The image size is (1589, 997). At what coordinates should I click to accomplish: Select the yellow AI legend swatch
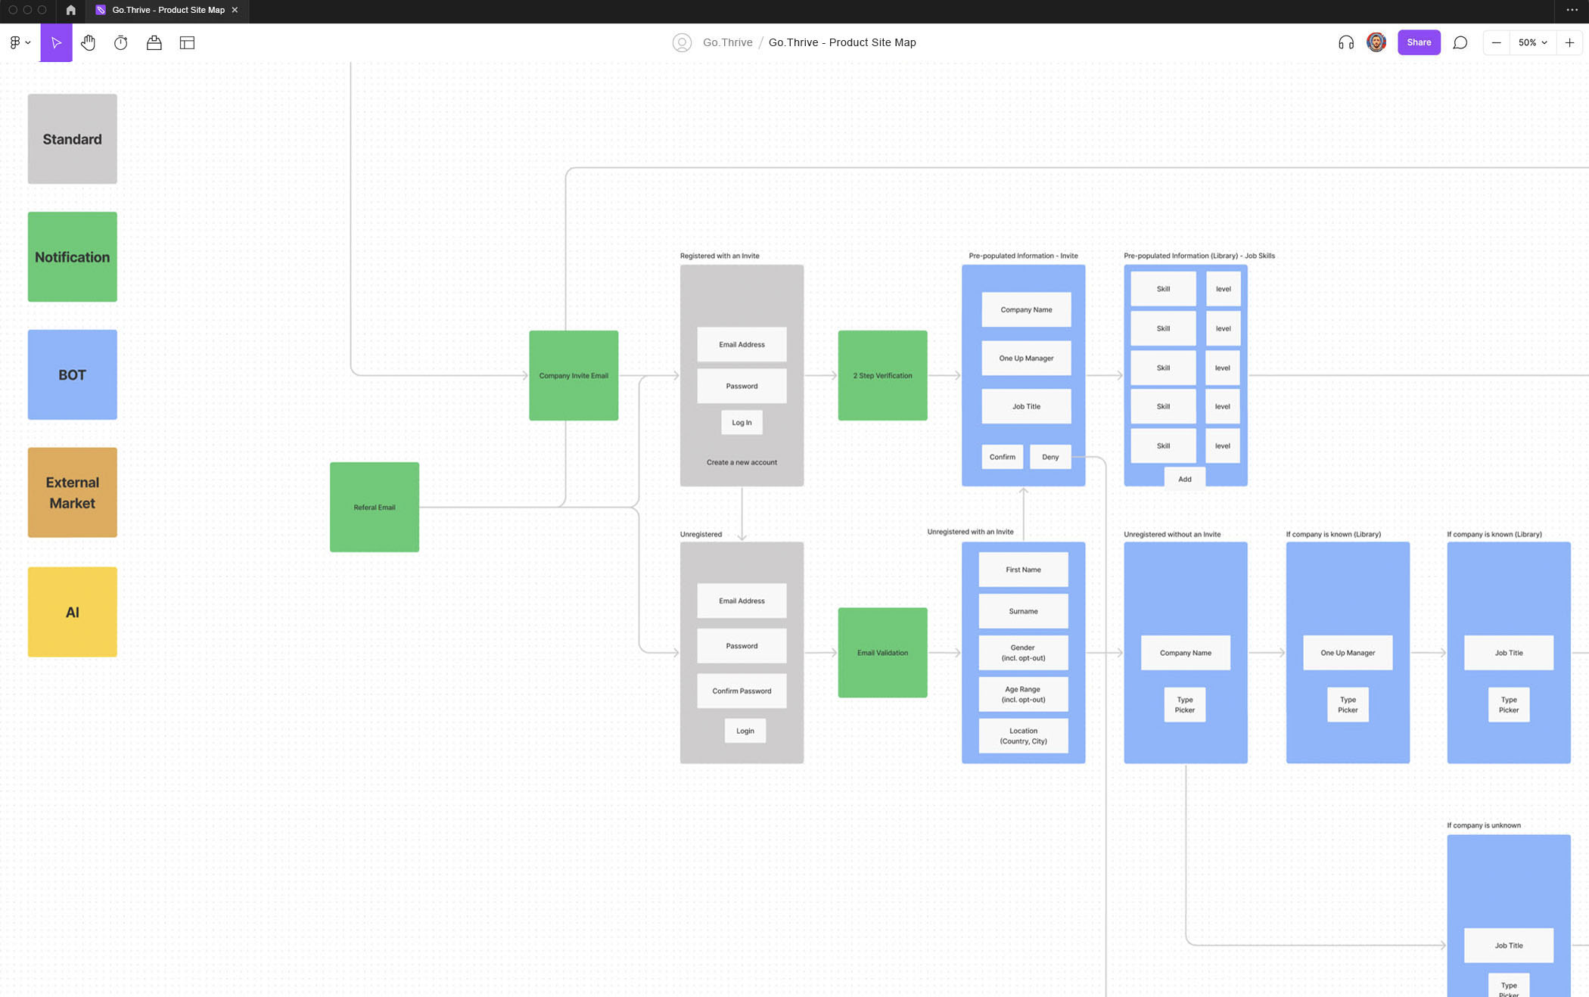click(73, 612)
